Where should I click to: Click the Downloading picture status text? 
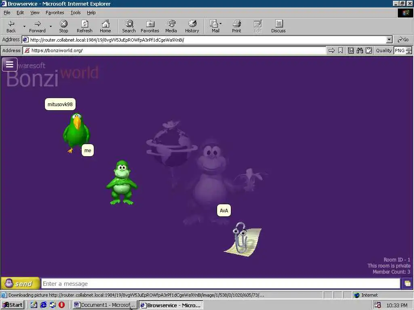pyautogui.click(x=136, y=295)
